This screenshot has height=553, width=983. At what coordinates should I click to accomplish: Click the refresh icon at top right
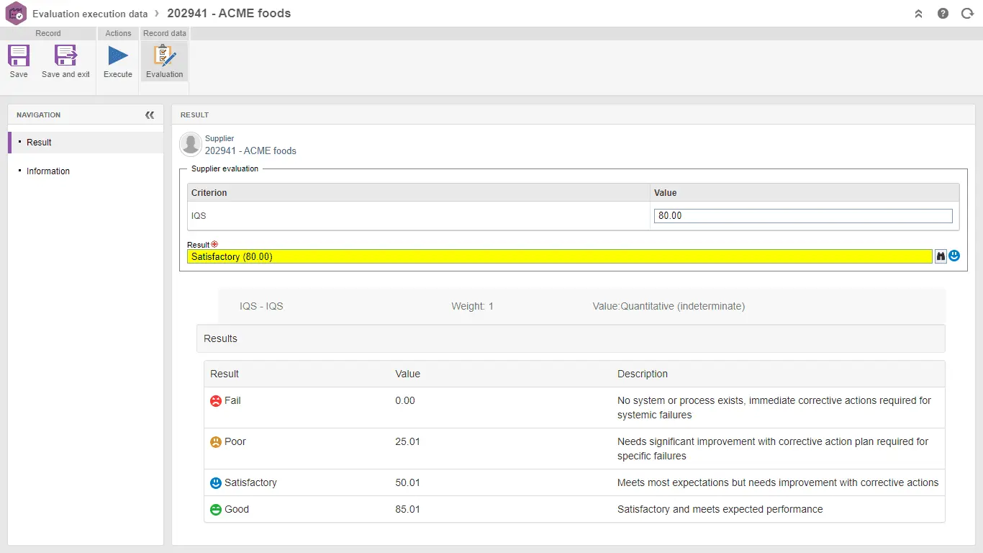[x=967, y=14]
